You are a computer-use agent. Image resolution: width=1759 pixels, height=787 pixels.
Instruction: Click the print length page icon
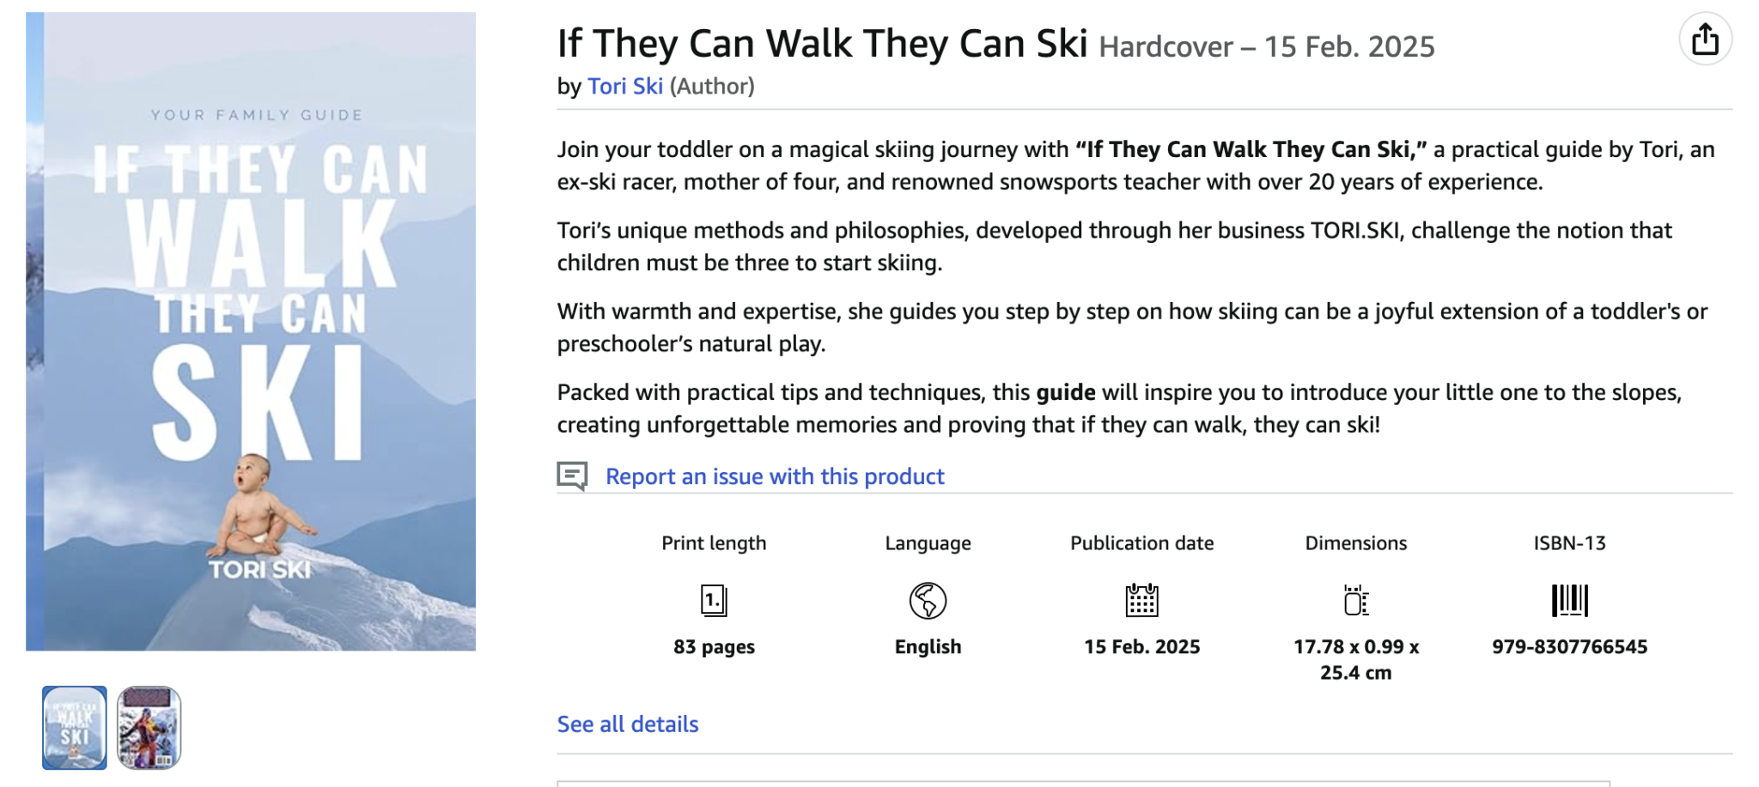[714, 601]
